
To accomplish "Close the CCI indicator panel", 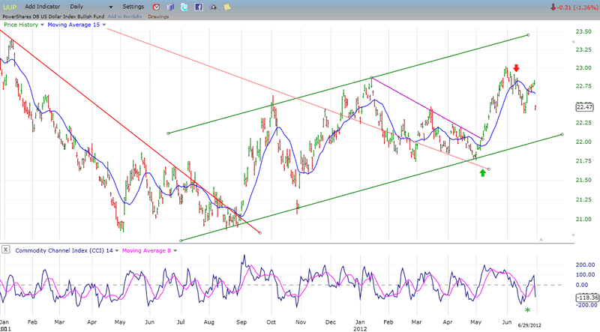I will pyautogui.click(x=7, y=249).
